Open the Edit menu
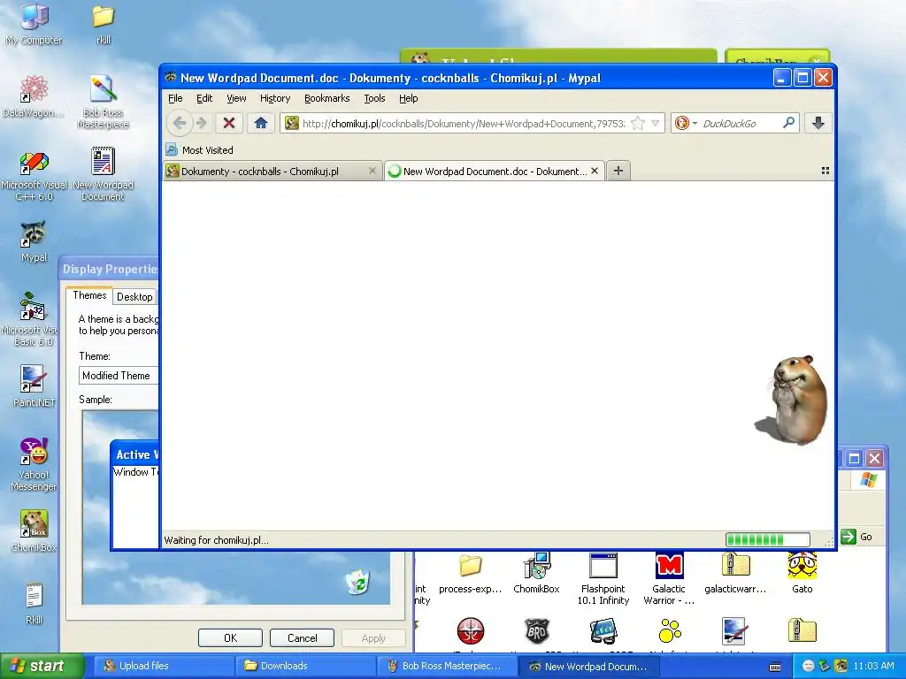The height and width of the screenshot is (679, 906). [x=204, y=98]
